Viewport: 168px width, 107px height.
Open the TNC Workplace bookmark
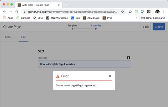tap(57, 18)
